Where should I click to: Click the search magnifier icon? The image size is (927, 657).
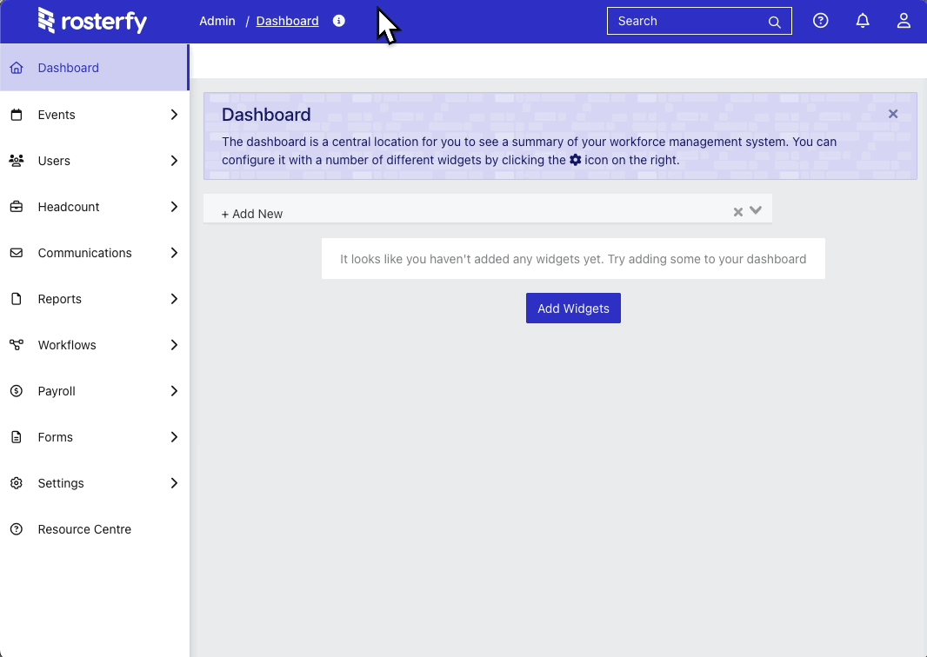(774, 22)
